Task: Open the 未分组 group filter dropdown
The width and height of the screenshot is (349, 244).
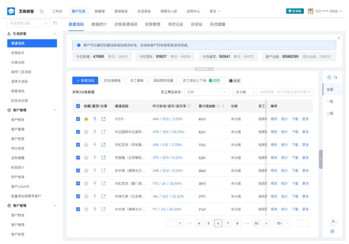Action: pyautogui.click(x=245, y=92)
